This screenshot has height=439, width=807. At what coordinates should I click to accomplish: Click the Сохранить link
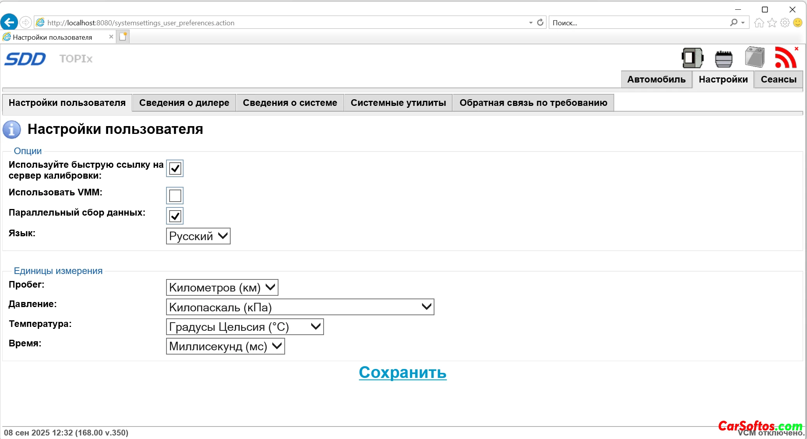403,372
